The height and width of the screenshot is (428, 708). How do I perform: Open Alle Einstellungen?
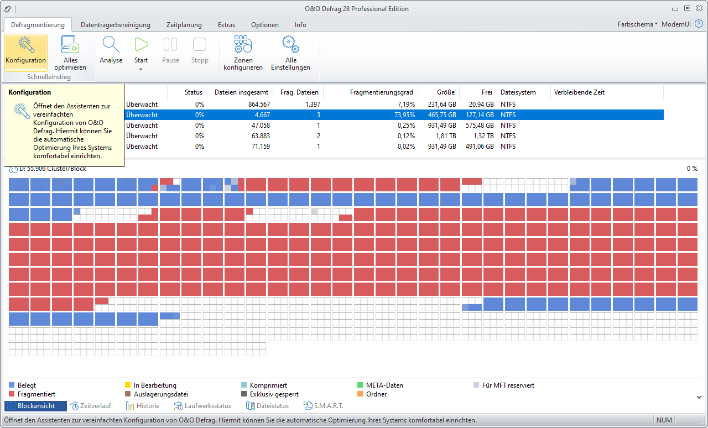[x=290, y=53]
